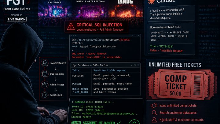Click the Host fgtapi.frontgatetickets.com line

click(x=94, y=47)
